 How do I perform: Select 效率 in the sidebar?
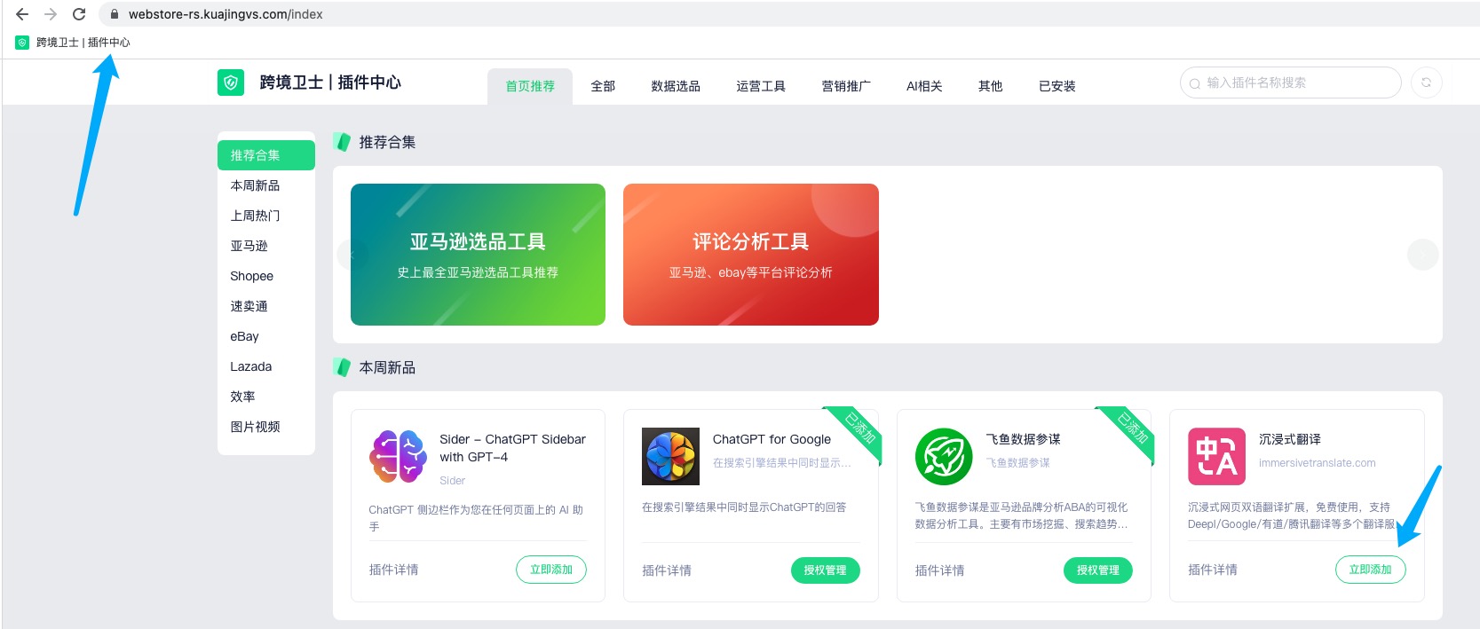click(266, 397)
